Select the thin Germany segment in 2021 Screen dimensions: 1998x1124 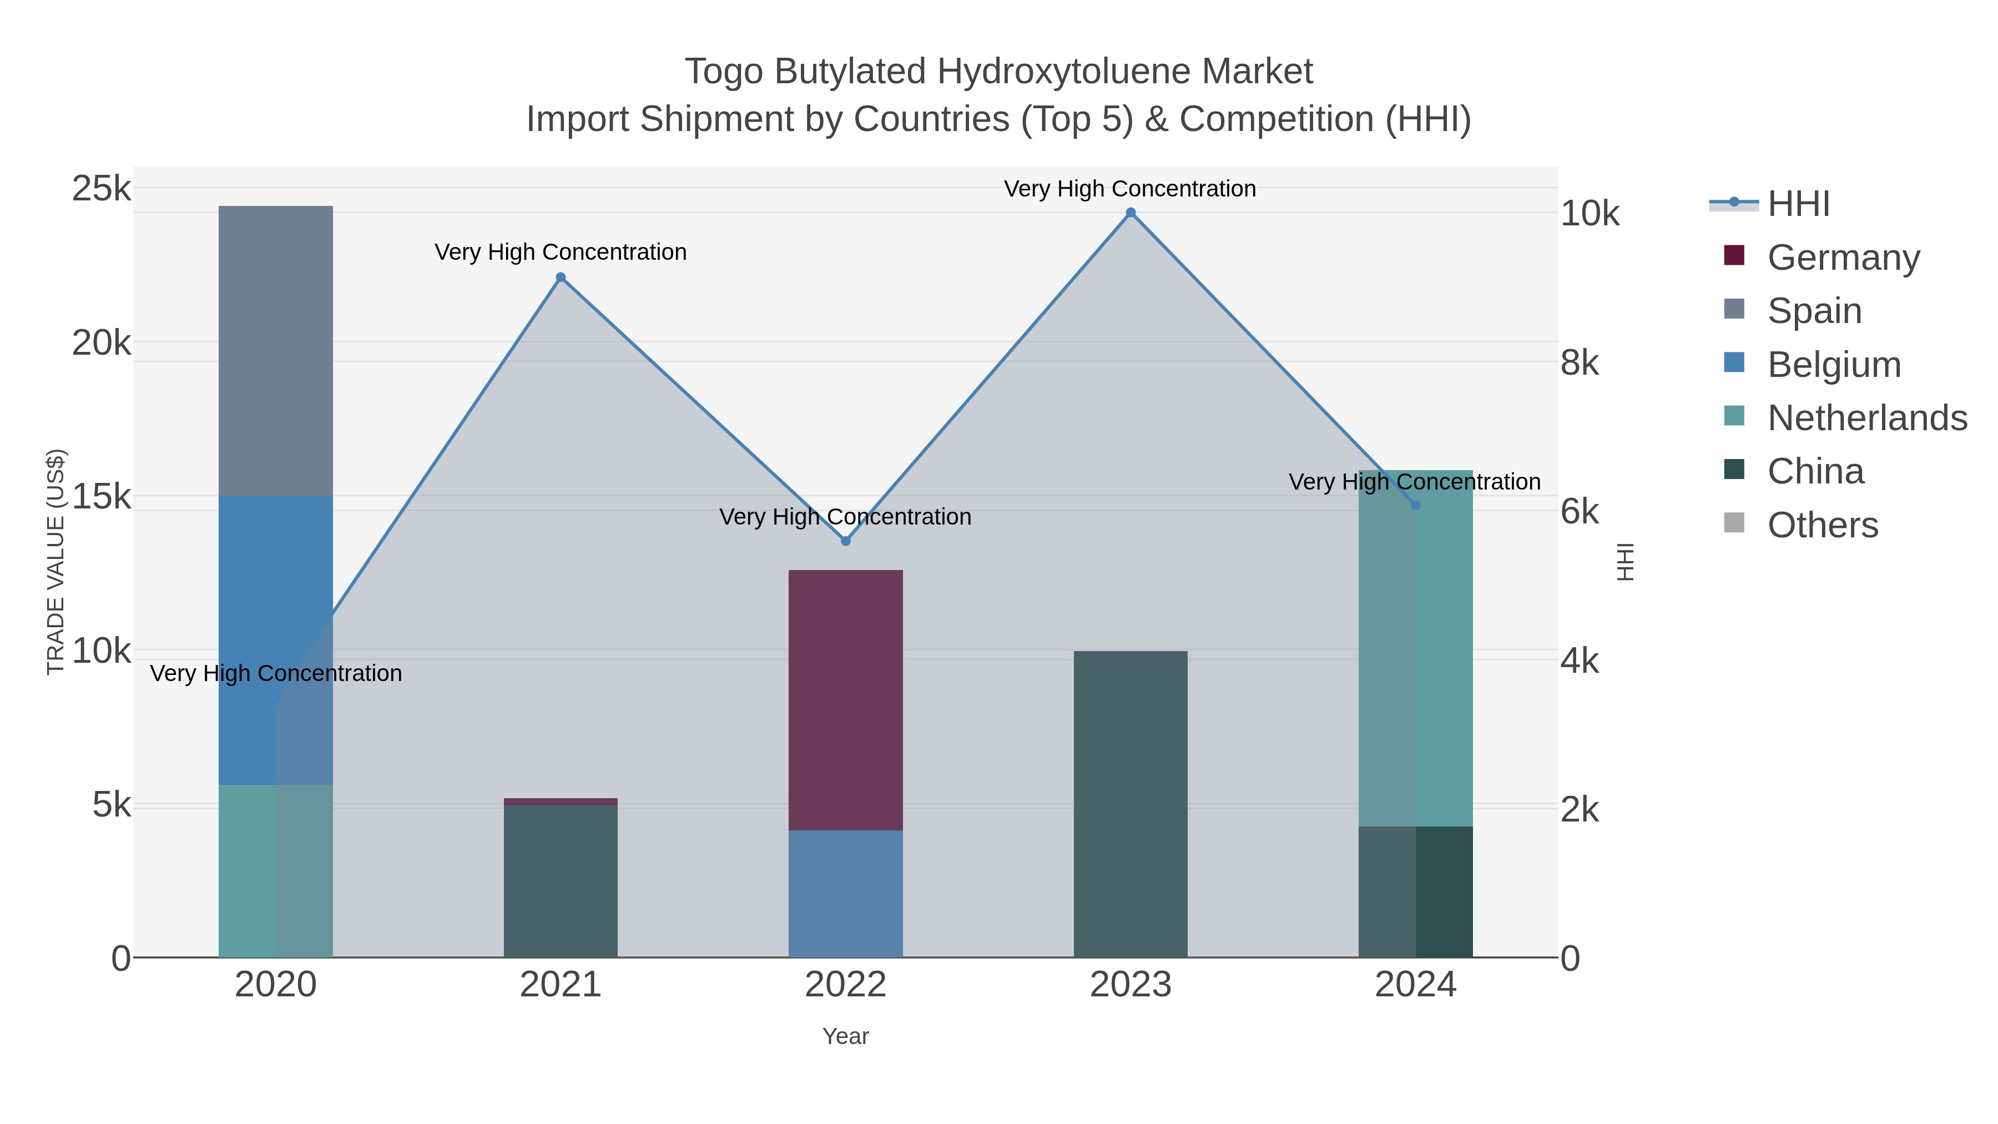click(x=561, y=802)
